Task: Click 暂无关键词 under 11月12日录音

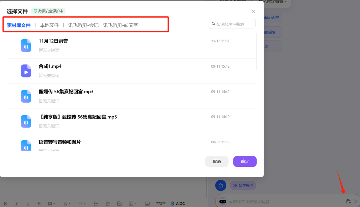Action: point(49,50)
